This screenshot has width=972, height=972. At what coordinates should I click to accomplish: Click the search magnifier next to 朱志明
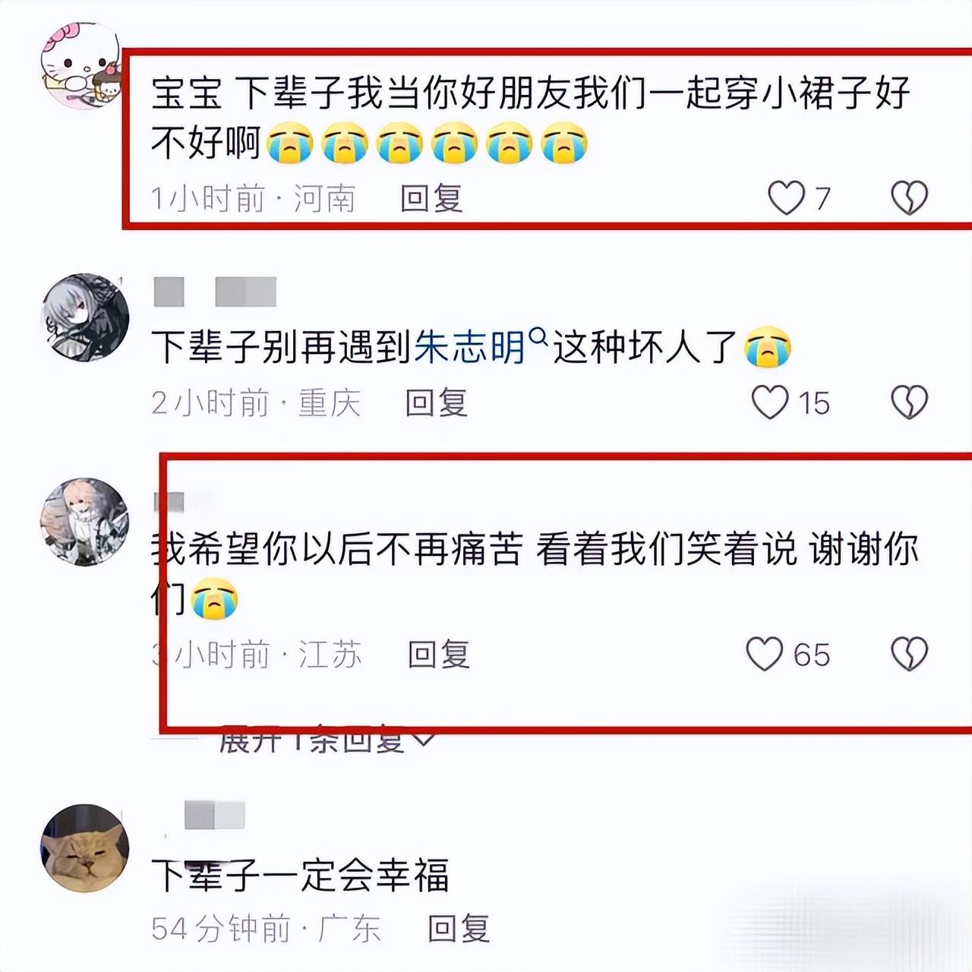pyautogui.click(x=538, y=336)
